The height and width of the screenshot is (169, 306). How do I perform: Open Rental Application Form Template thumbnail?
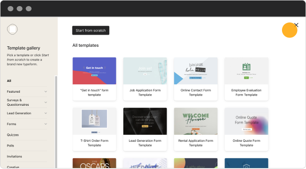point(196,121)
